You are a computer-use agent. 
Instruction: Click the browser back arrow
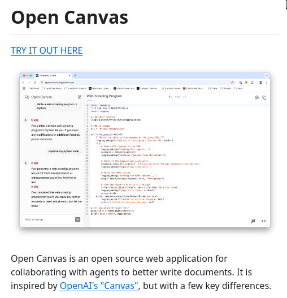click(23, 83)
